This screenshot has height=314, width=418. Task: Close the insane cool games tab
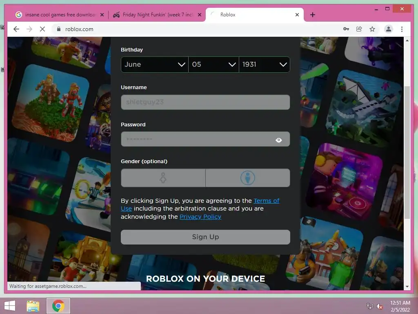(x=102, y=15)
